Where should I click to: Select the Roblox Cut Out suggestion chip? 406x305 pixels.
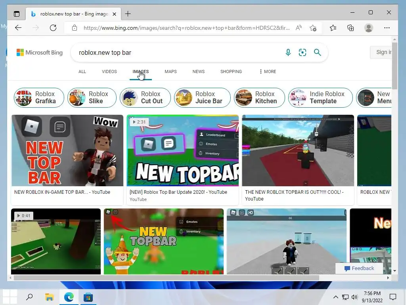pos(145,98)
